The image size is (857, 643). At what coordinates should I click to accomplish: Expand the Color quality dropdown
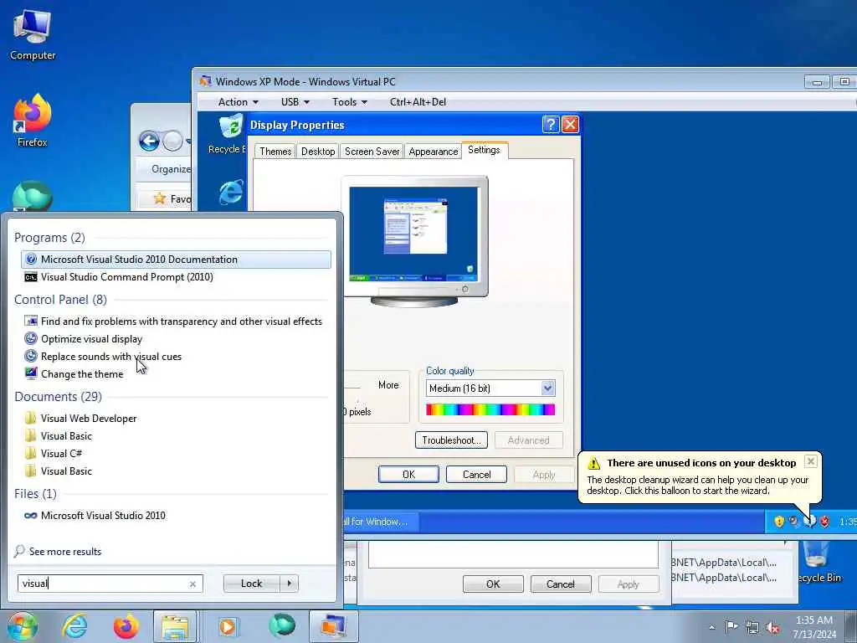click(547, 388)
